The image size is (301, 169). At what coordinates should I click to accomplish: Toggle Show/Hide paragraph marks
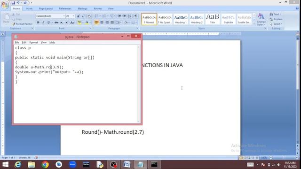tap(135, 16)
